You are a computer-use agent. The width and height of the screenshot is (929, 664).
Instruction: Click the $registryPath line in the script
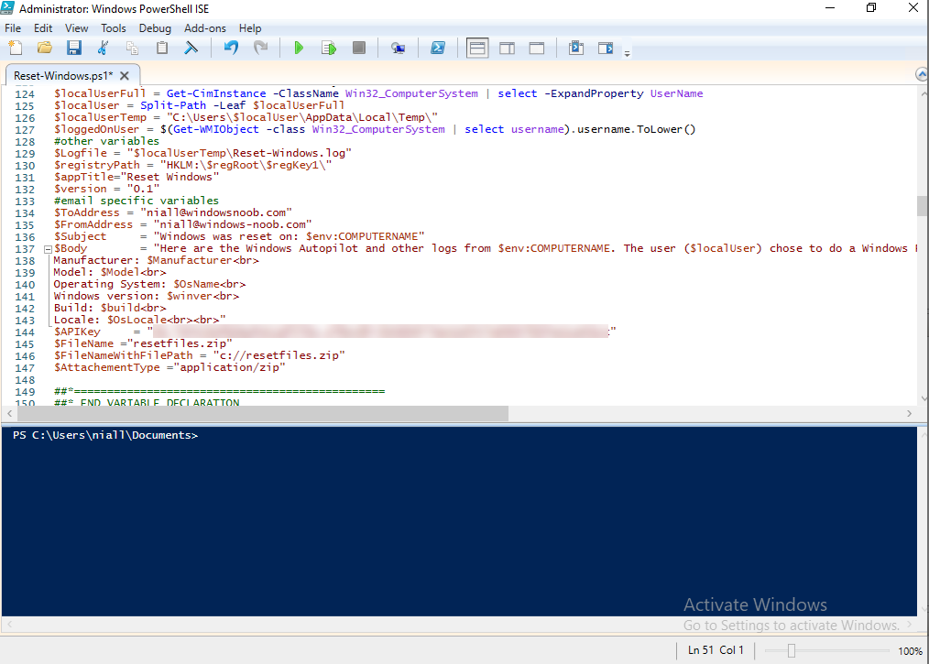(192, 165)
